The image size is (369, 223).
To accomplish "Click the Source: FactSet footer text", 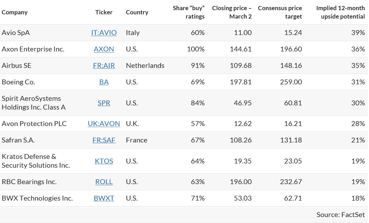I will (x=341, y=215).
